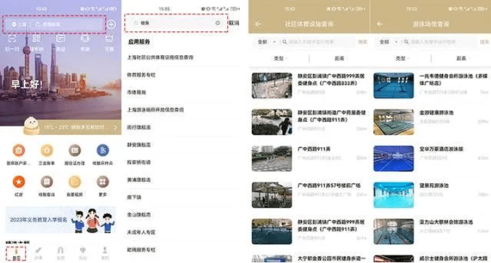Screen dimensions: 491x263
Task: Select 上海社区公共体育设施信息查询 result
Action: point(160,57)
